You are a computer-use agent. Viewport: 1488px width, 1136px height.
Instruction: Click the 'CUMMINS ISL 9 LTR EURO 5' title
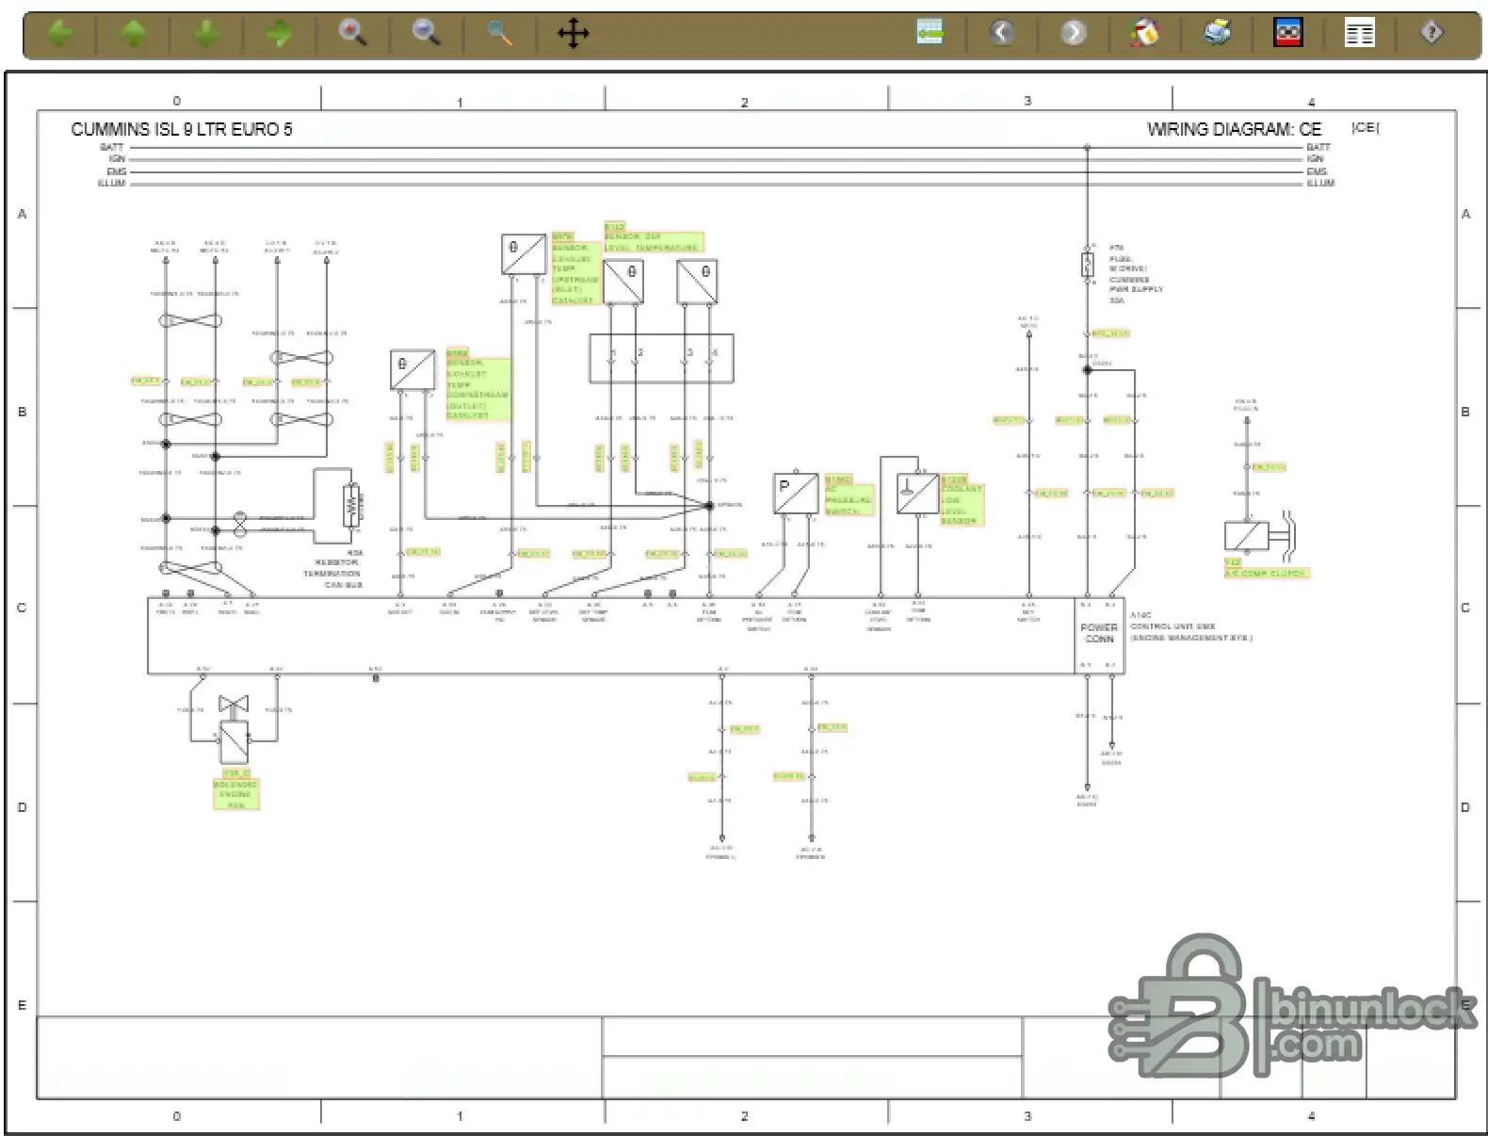coord(182,129)
